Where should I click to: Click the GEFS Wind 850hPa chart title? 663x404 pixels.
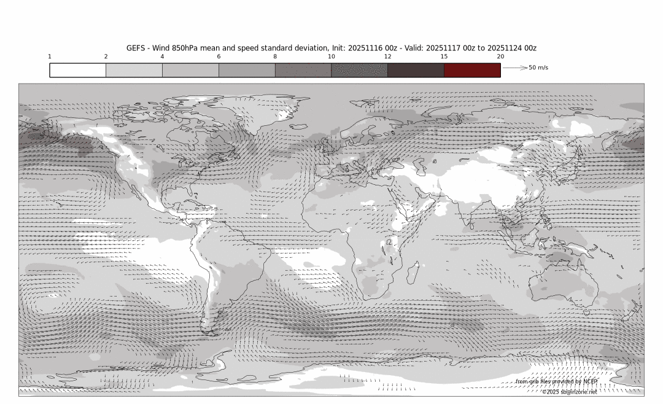click(331, 48)
